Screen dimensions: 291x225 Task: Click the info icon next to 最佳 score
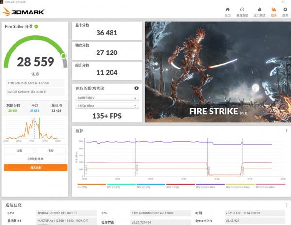pos(62,105)
